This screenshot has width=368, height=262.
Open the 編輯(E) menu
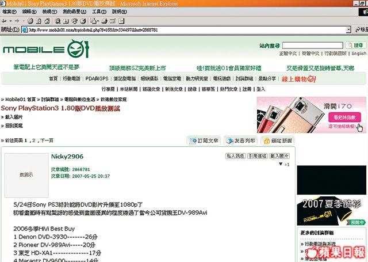coord(29,12)
